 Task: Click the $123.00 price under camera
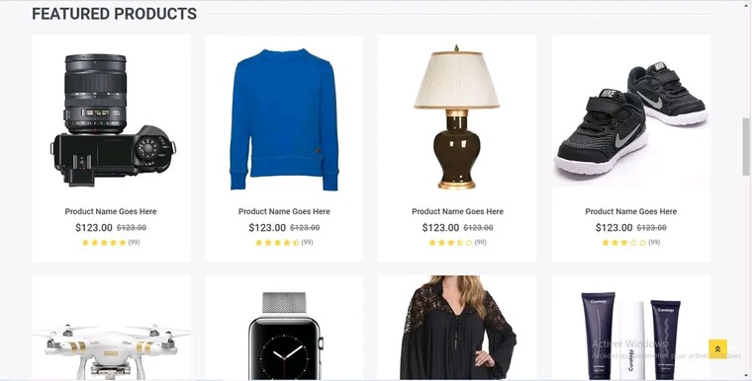coord(94,228)
